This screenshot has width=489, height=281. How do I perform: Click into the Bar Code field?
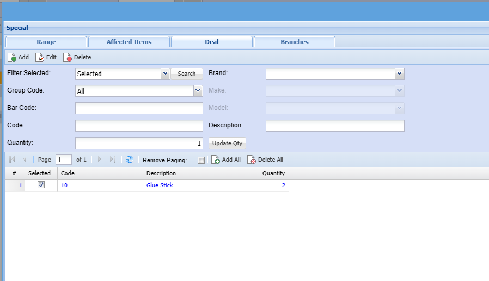[139, 108]
